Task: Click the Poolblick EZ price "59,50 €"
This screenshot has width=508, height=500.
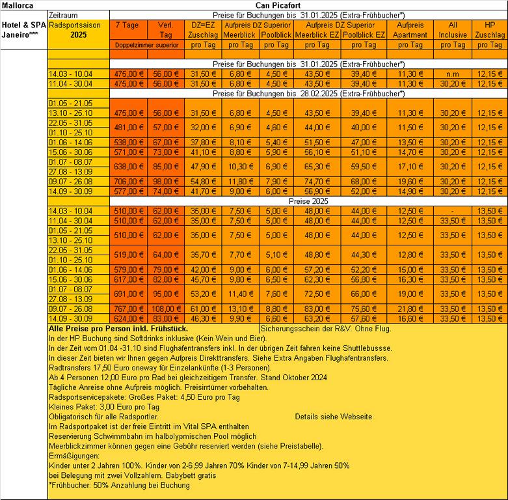Action: (x=364, y=167)
